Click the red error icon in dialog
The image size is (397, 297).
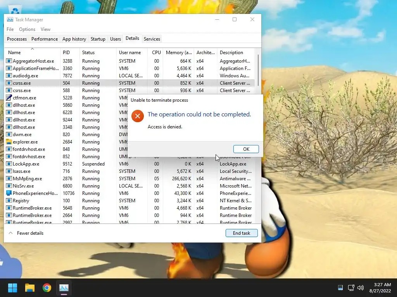click(138, 116)
